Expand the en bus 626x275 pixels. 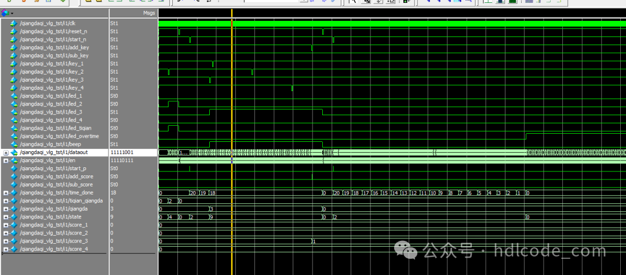click(6, 160)
